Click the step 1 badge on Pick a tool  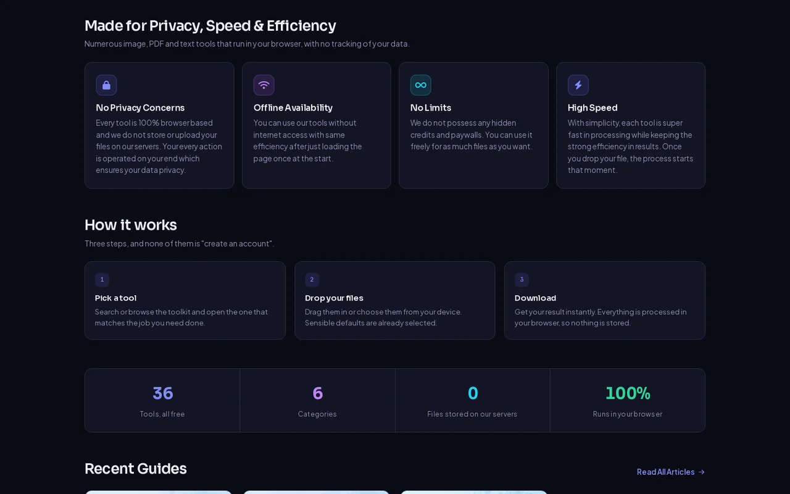click(102, 280)
